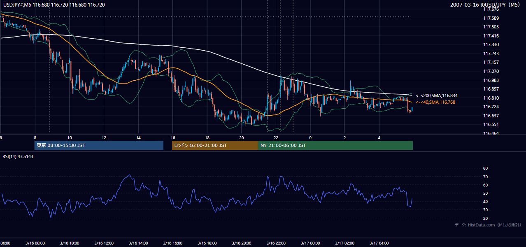Image resolution: width=526 pixels, height=247 pixels.
Task: Click hour 0 on the price chart axis
Action: (x=310, y=137)
